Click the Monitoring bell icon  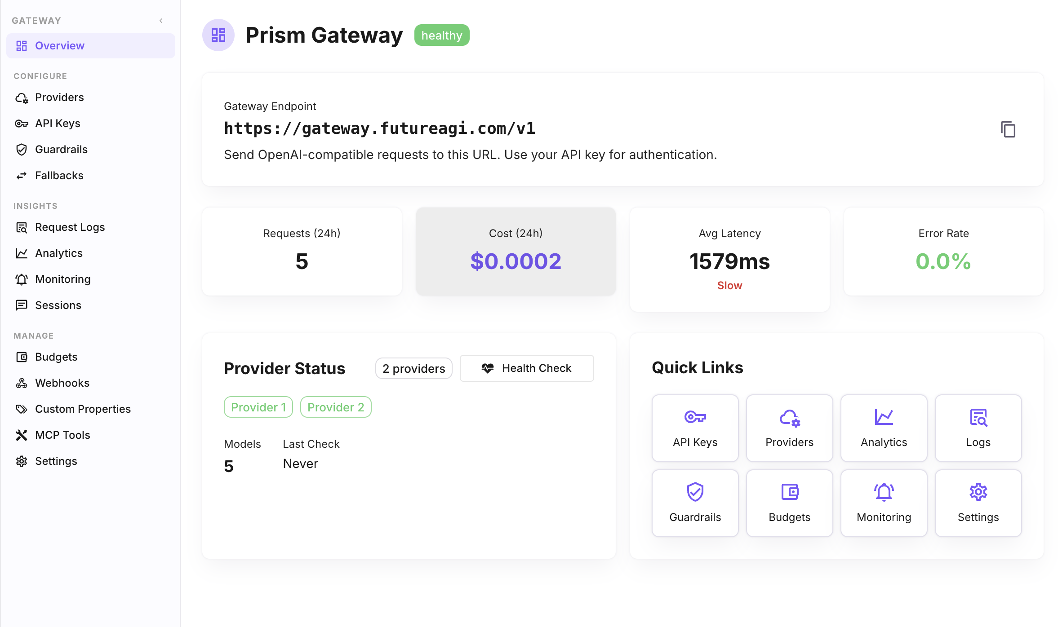pos(22,279)
